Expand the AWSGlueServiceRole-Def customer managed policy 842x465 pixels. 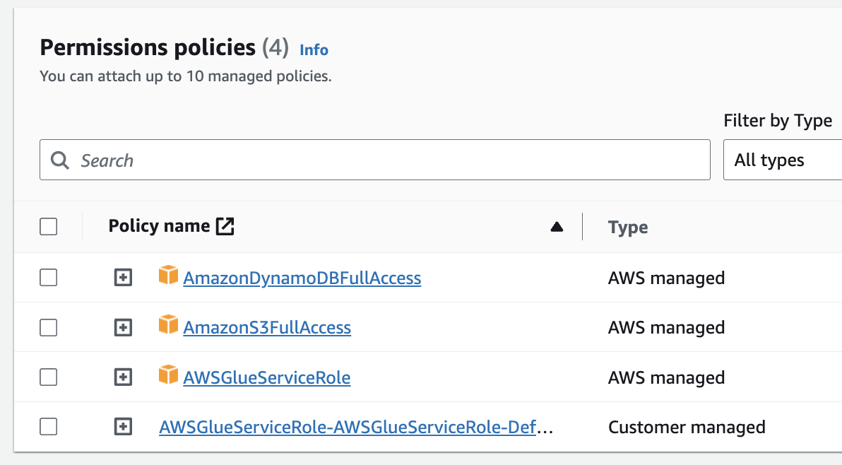coord(123,426)
